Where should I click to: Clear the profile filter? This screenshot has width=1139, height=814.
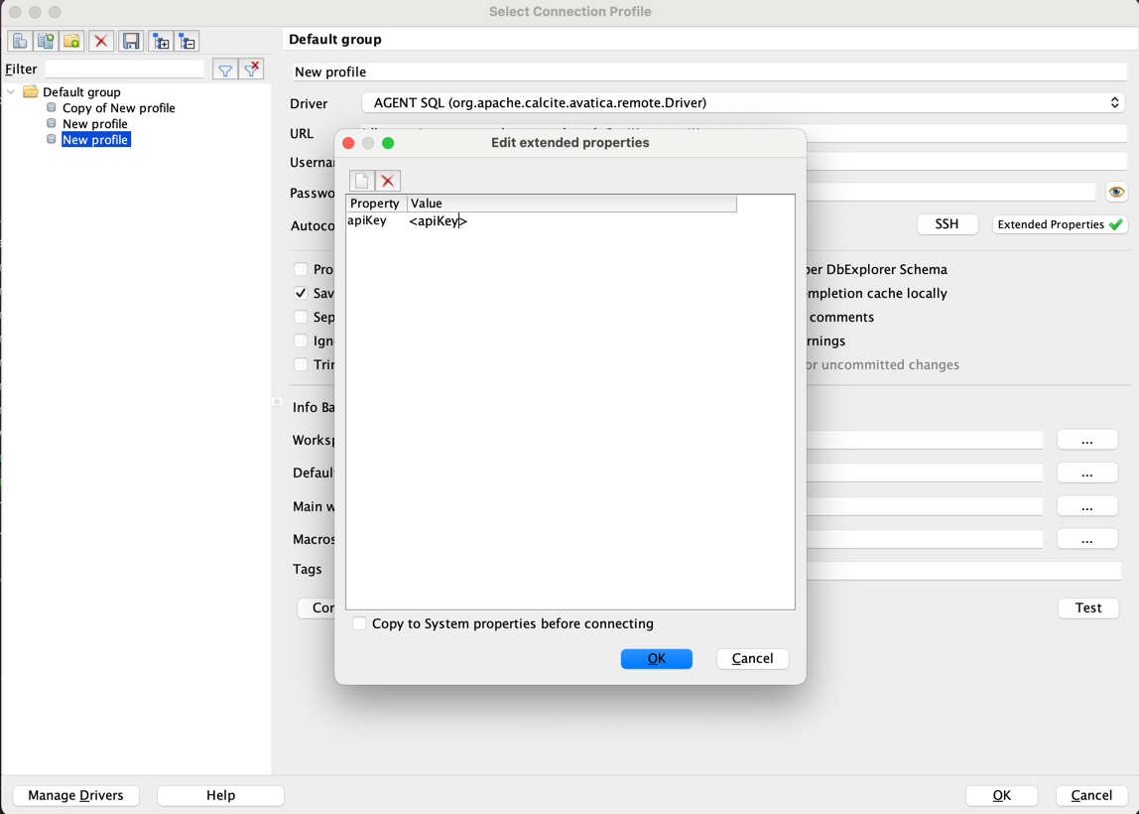click(251, 69)
